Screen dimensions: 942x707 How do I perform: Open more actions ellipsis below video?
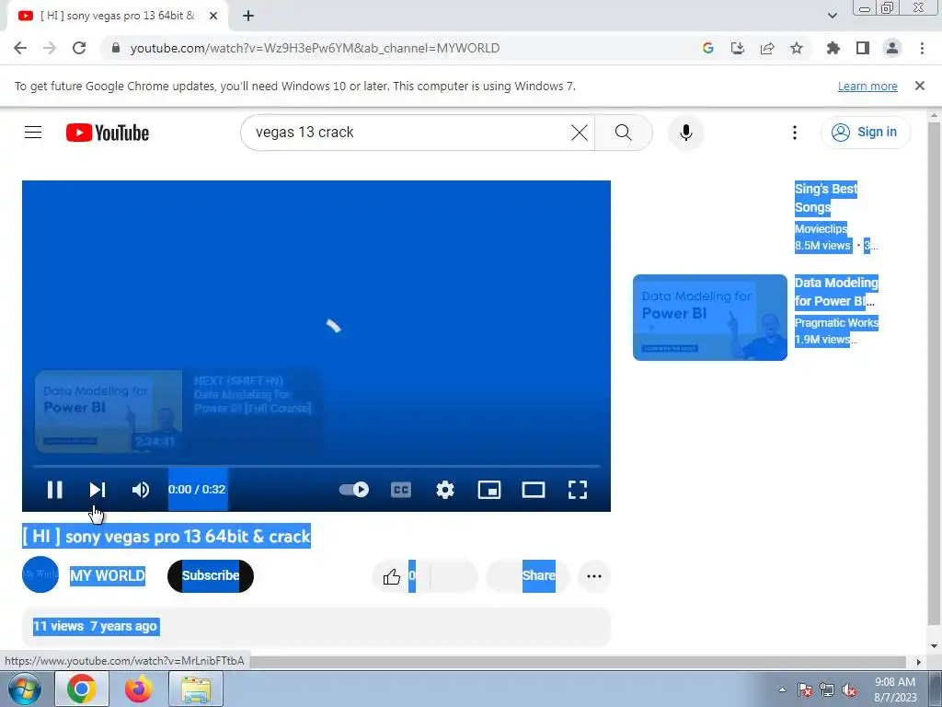point(594,576)
